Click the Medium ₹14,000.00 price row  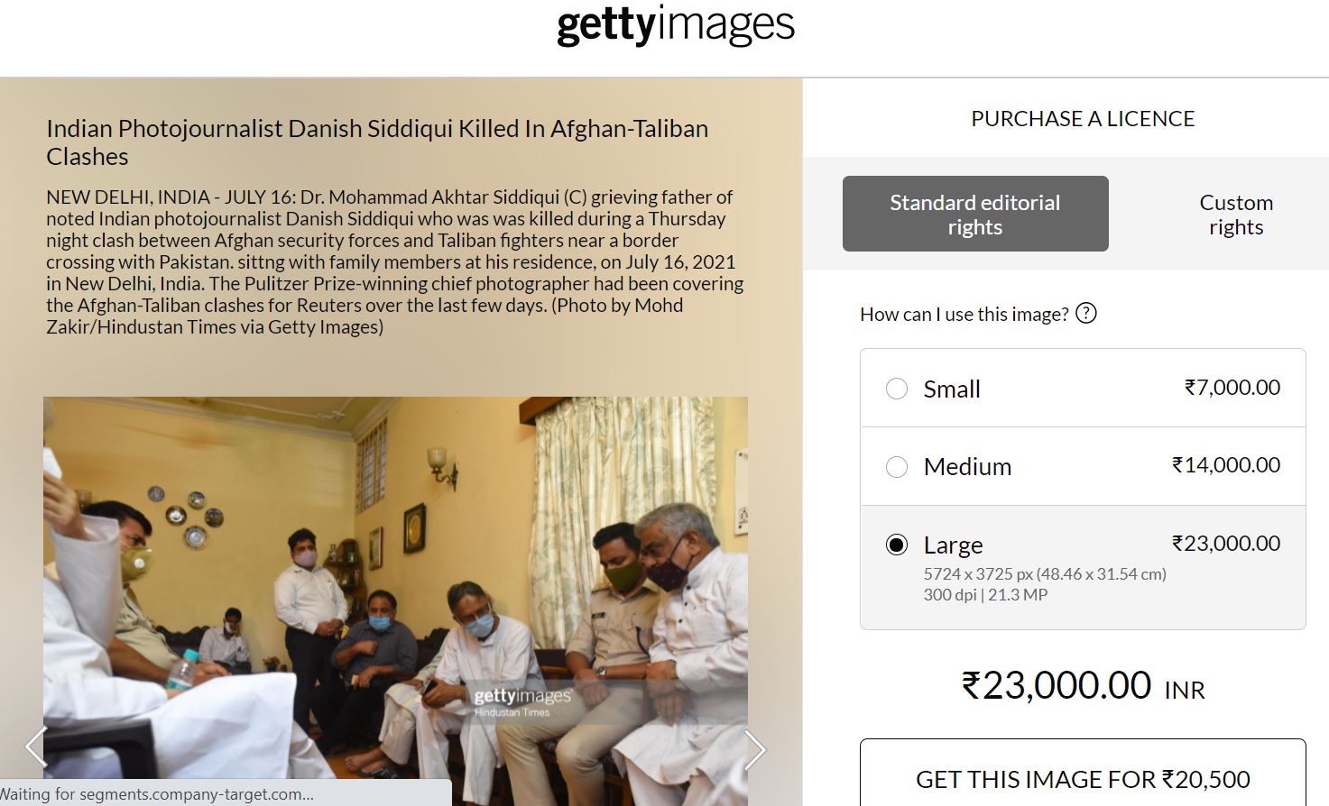1083,466
